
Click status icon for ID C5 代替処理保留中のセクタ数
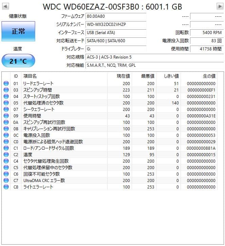[6, 167]
